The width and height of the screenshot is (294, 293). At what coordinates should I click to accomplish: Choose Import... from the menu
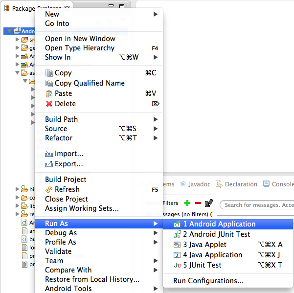click(99, 154)
